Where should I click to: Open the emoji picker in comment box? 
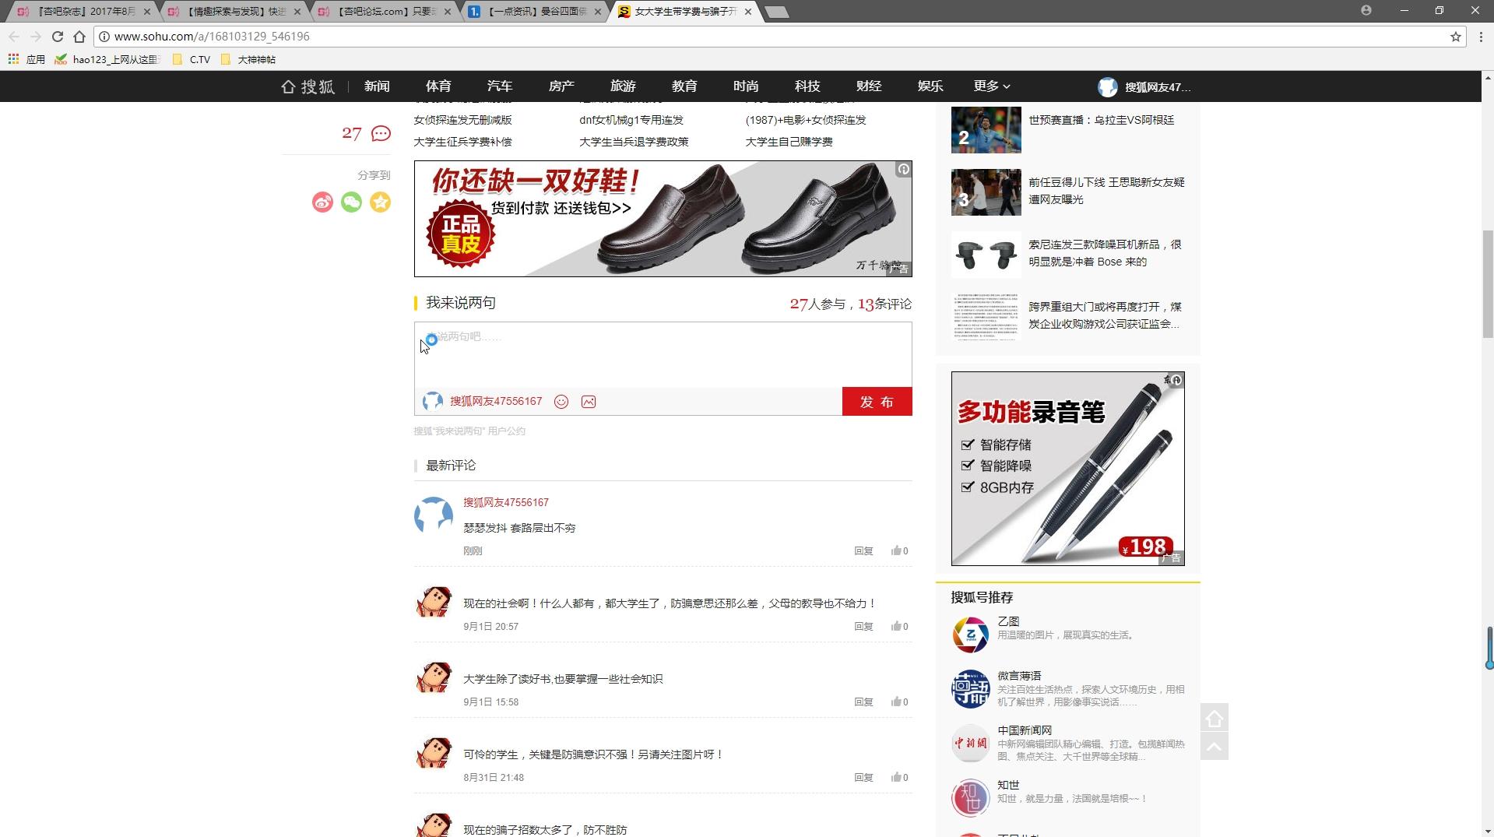tap(561, 402)
